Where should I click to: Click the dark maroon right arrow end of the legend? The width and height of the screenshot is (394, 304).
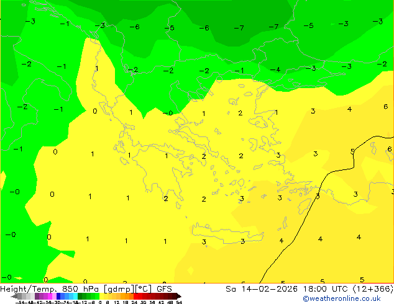pyautogui.click(x=179, y=296)
